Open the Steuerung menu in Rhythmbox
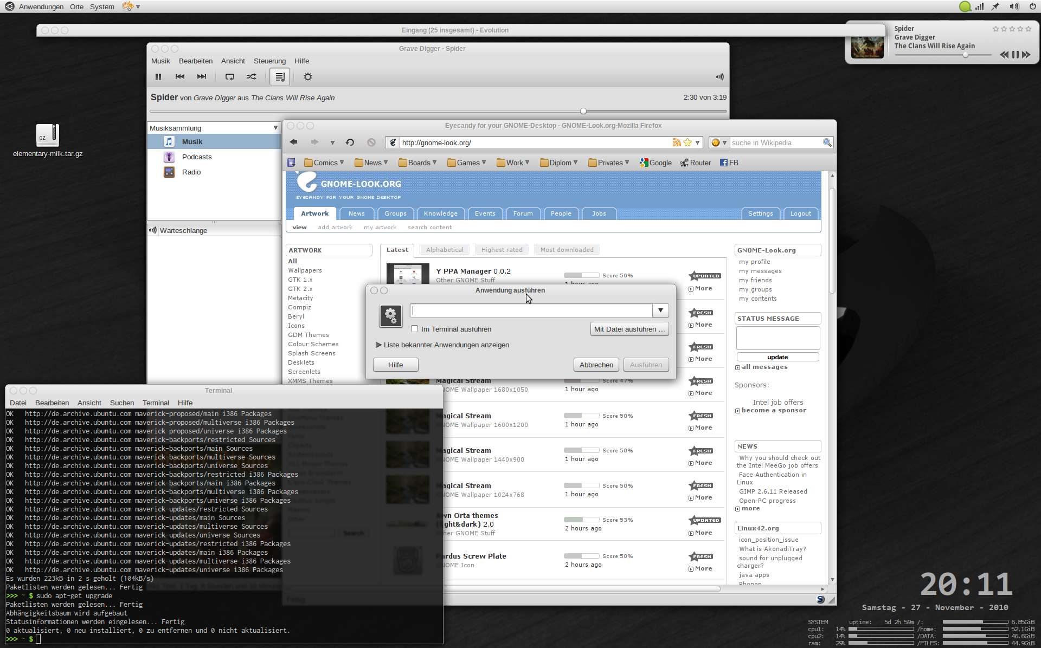 coord(269,61)
